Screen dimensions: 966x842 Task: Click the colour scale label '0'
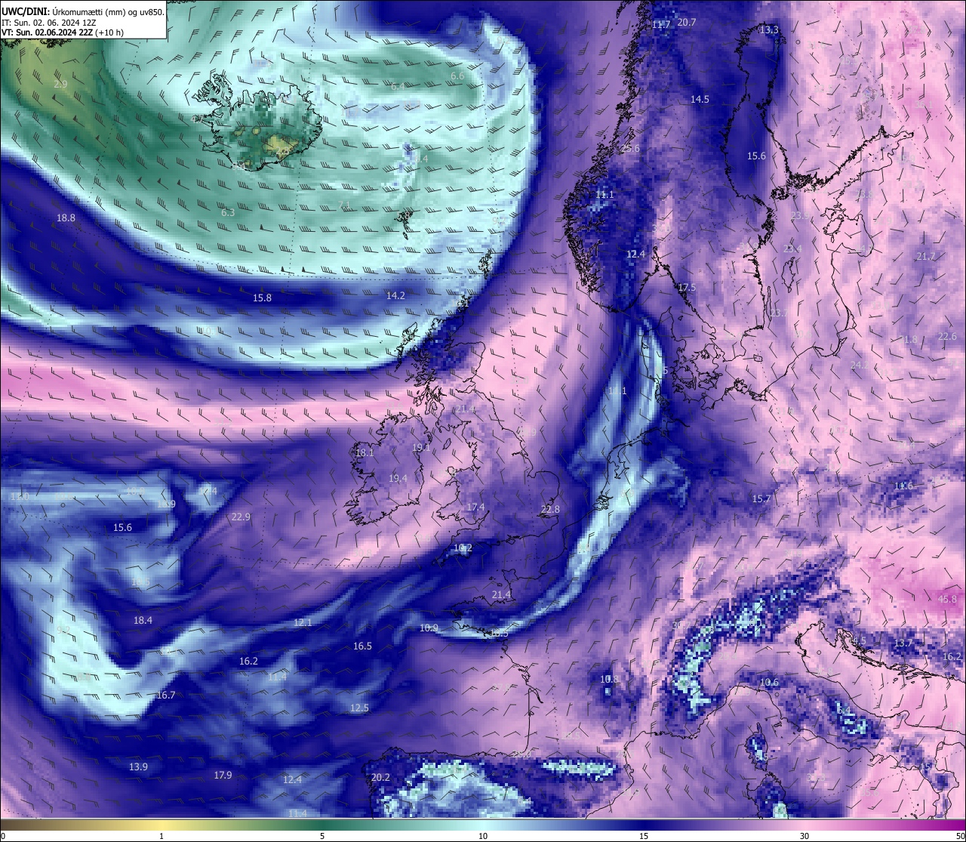3,836
